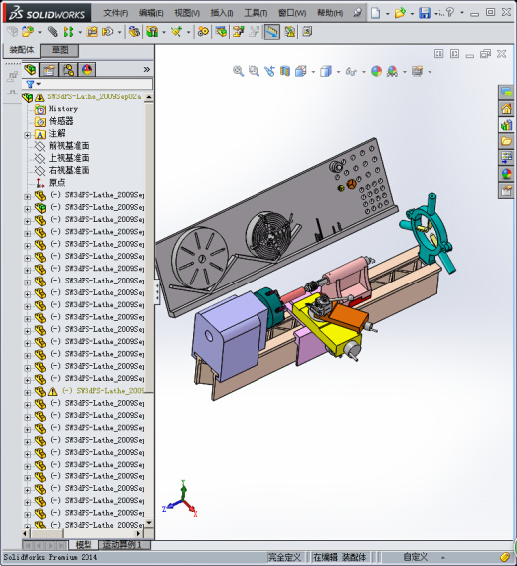The height and width of the screenshot is (566, 517).
Task: Open the ConfigurationManager tab icon
Action: [68, 70]
